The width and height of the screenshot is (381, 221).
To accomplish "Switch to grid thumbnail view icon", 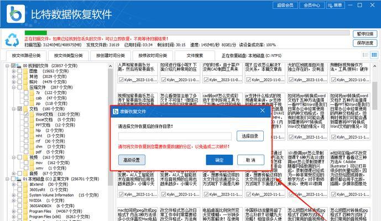I will [374, 55].
